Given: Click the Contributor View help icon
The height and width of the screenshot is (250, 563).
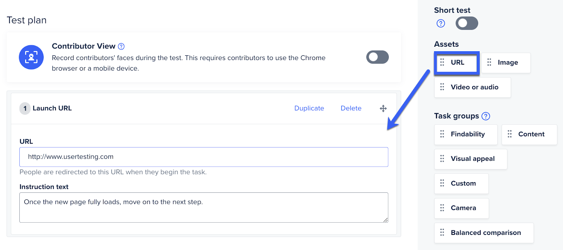Looking at the screenshot, I should pyautogui.click(x=121, y=46).
